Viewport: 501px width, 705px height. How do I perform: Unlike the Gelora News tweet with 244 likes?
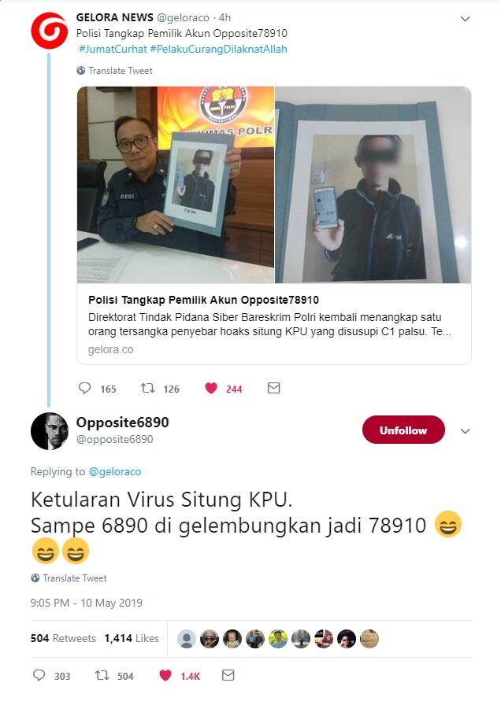point(211,388)
